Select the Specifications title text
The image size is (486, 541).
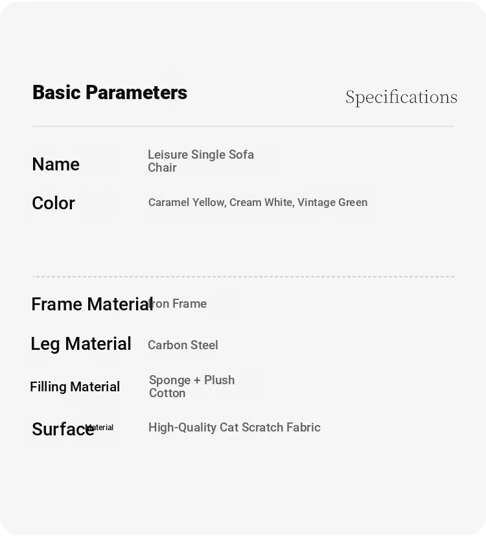pyautogui.click(x=401, y=97)
